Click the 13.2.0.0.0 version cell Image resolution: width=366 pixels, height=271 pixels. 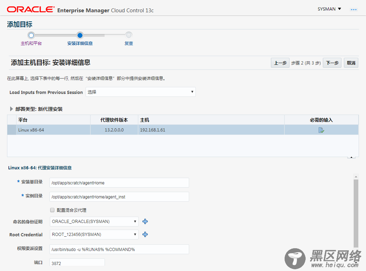tap(114, 130)
